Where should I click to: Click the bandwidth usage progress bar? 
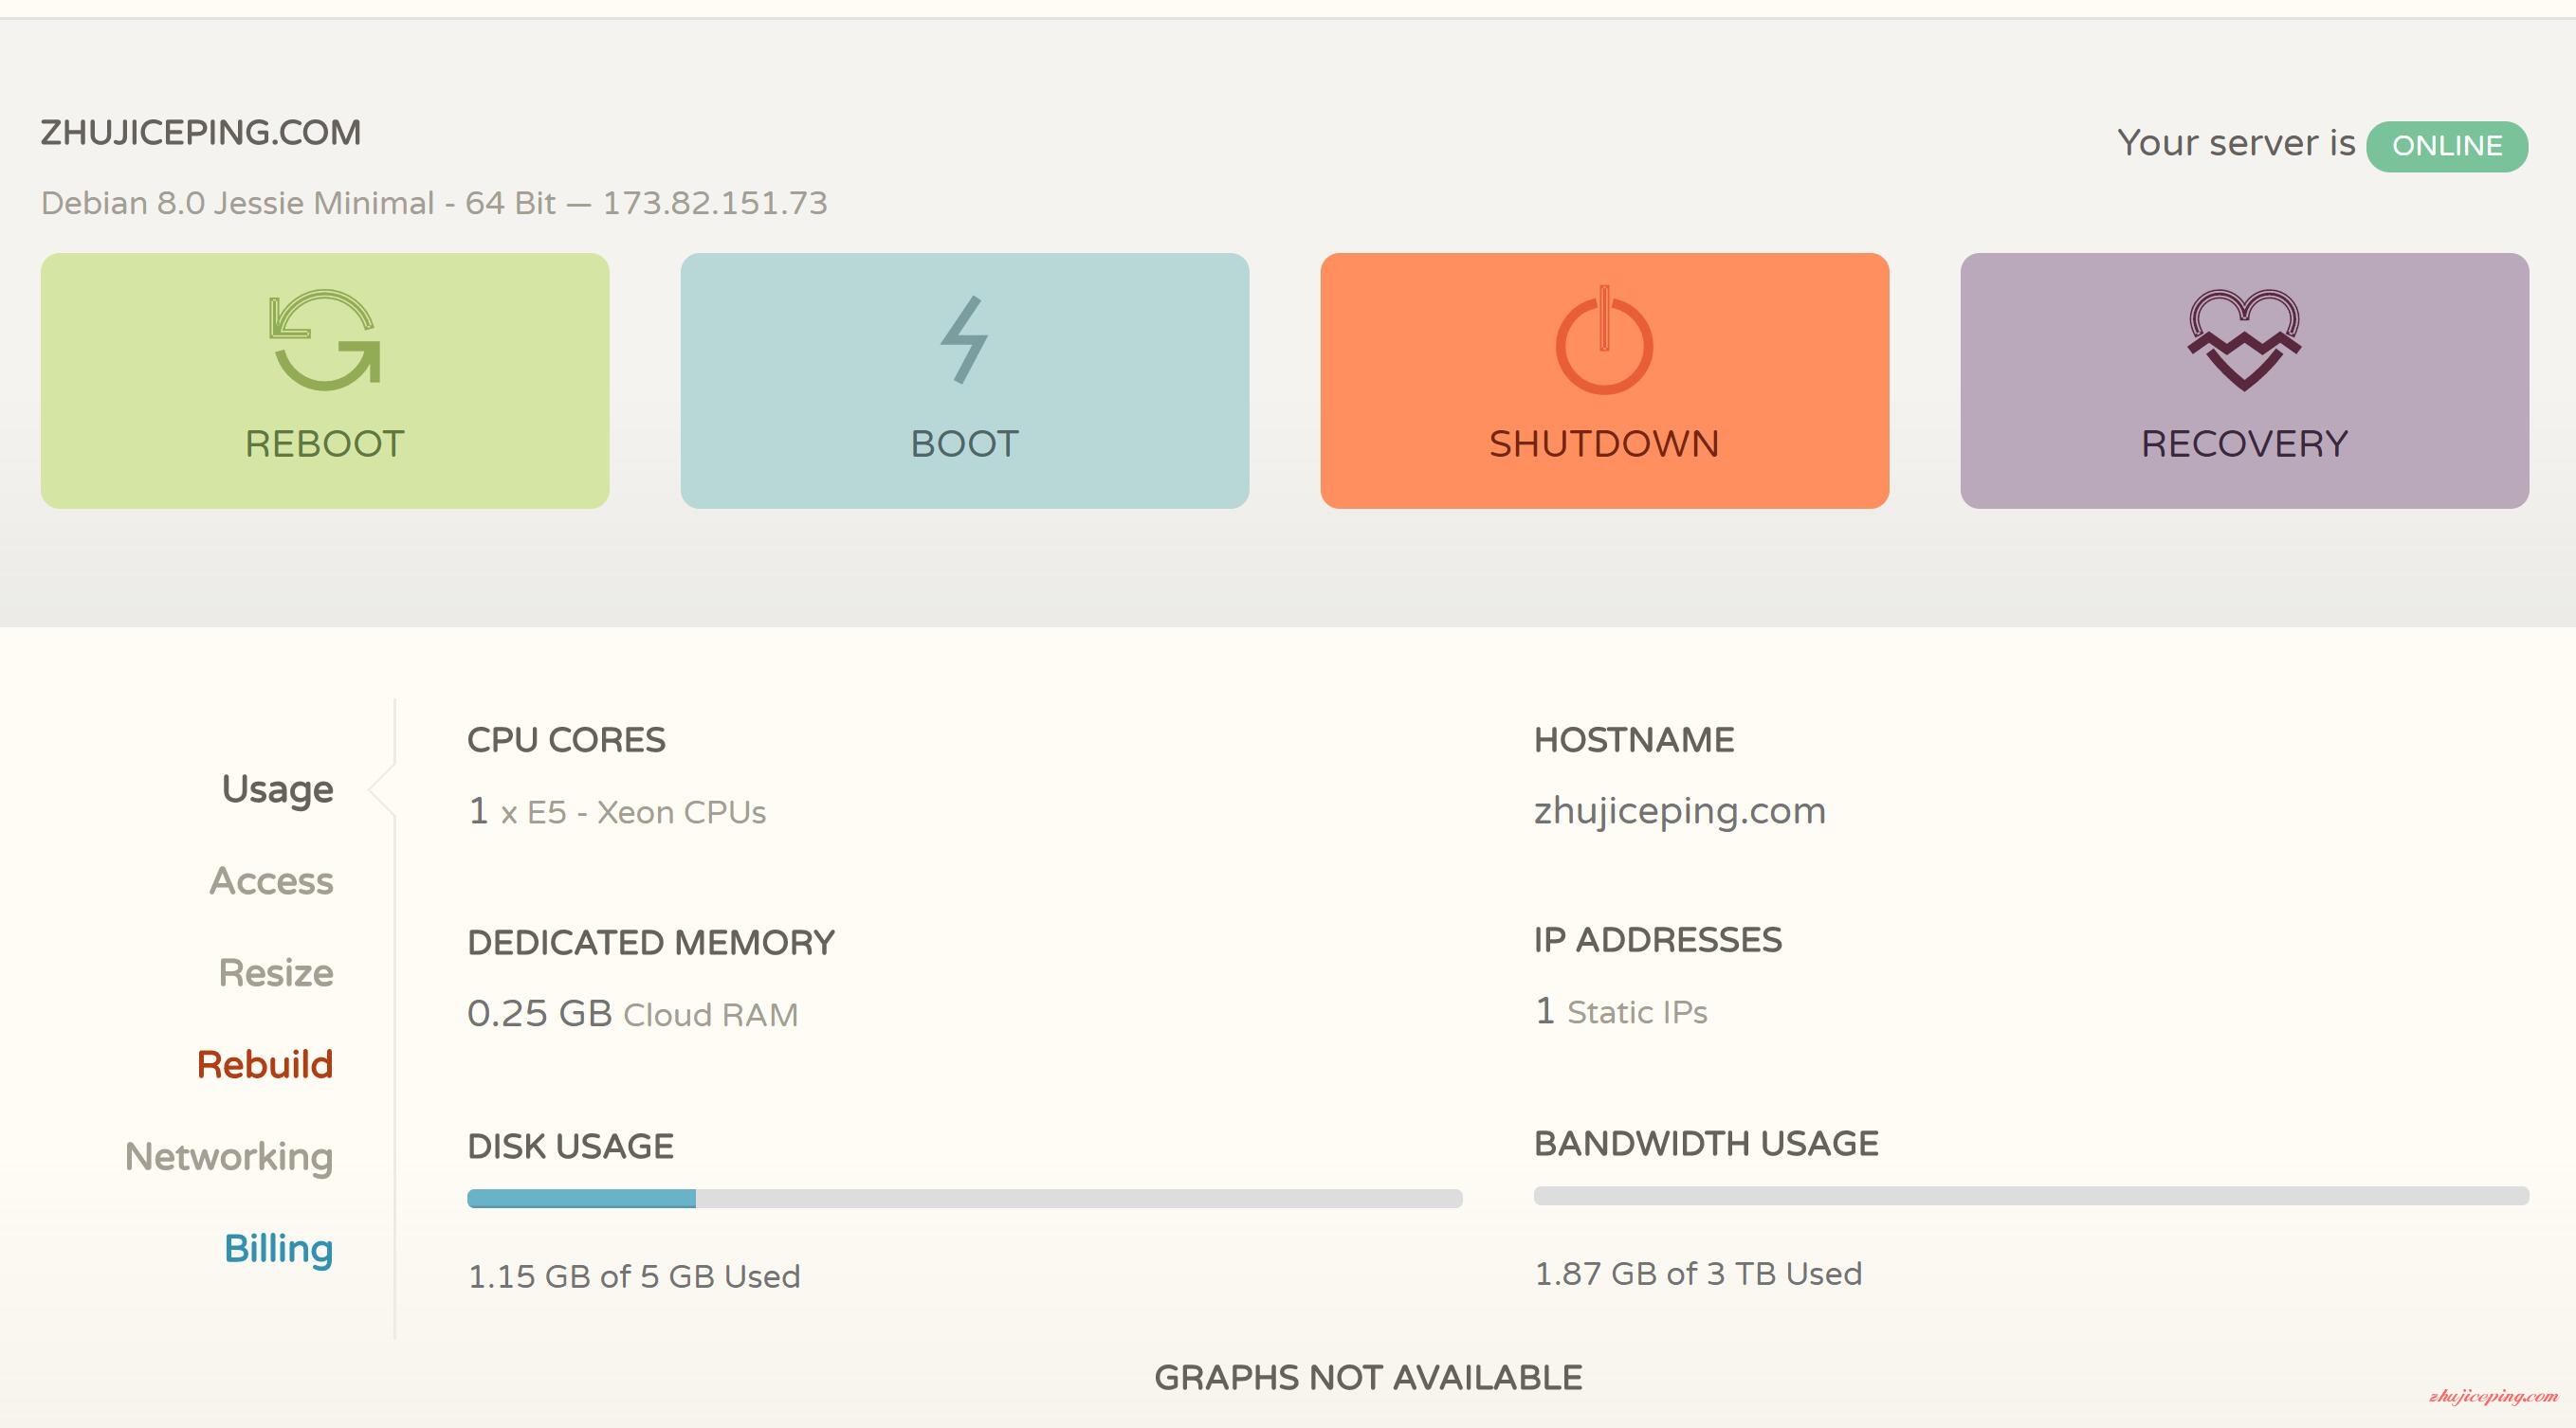click(x=2031, y=1195)
